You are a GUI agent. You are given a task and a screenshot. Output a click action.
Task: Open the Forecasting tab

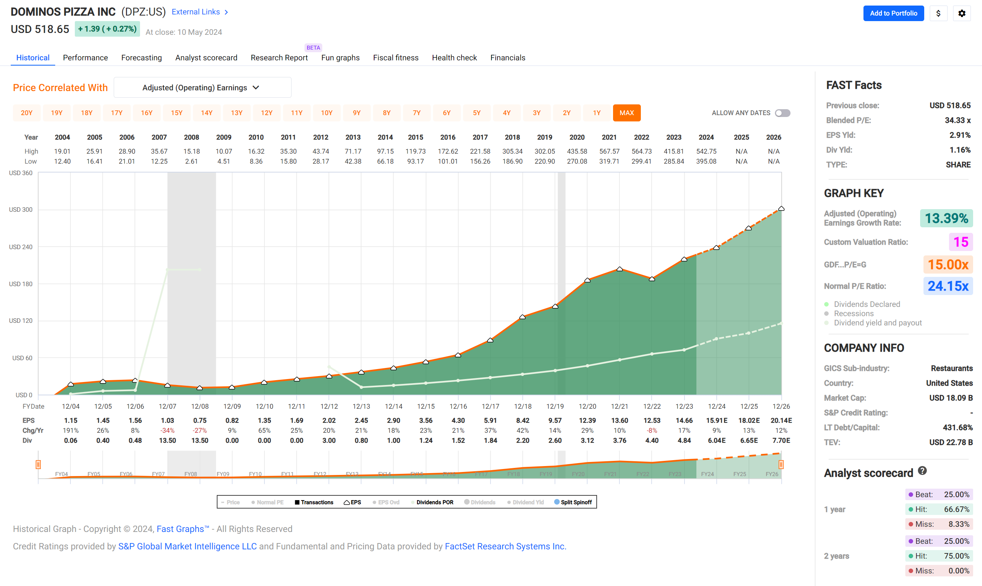coord(142,58)
